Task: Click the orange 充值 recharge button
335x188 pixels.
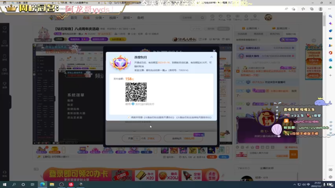Action: pyautogui.click(x=212, y=157)
